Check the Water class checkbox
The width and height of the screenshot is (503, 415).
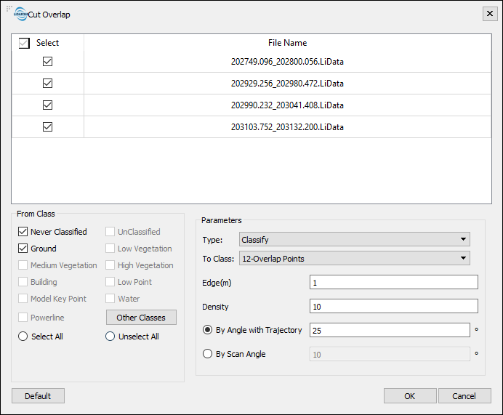point(110,298)
